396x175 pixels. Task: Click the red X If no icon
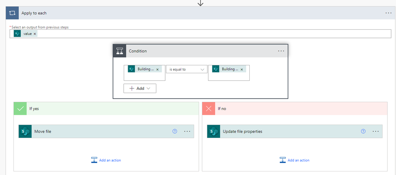point(209,108)
